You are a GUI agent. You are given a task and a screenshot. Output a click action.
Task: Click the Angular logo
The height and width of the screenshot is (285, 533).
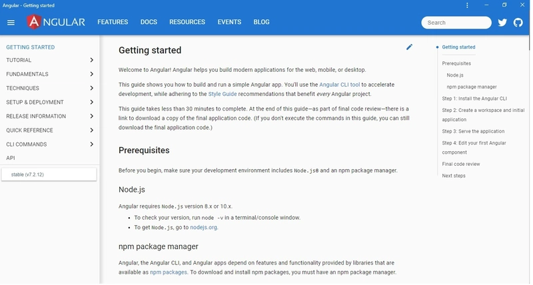(x=56, y=22)
